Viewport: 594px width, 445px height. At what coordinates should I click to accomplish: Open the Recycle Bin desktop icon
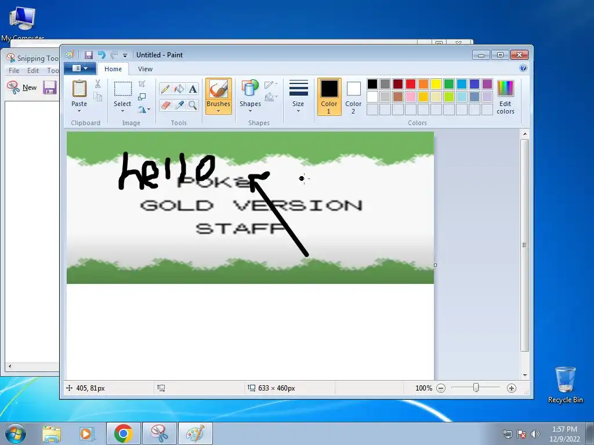click(565, 385)
